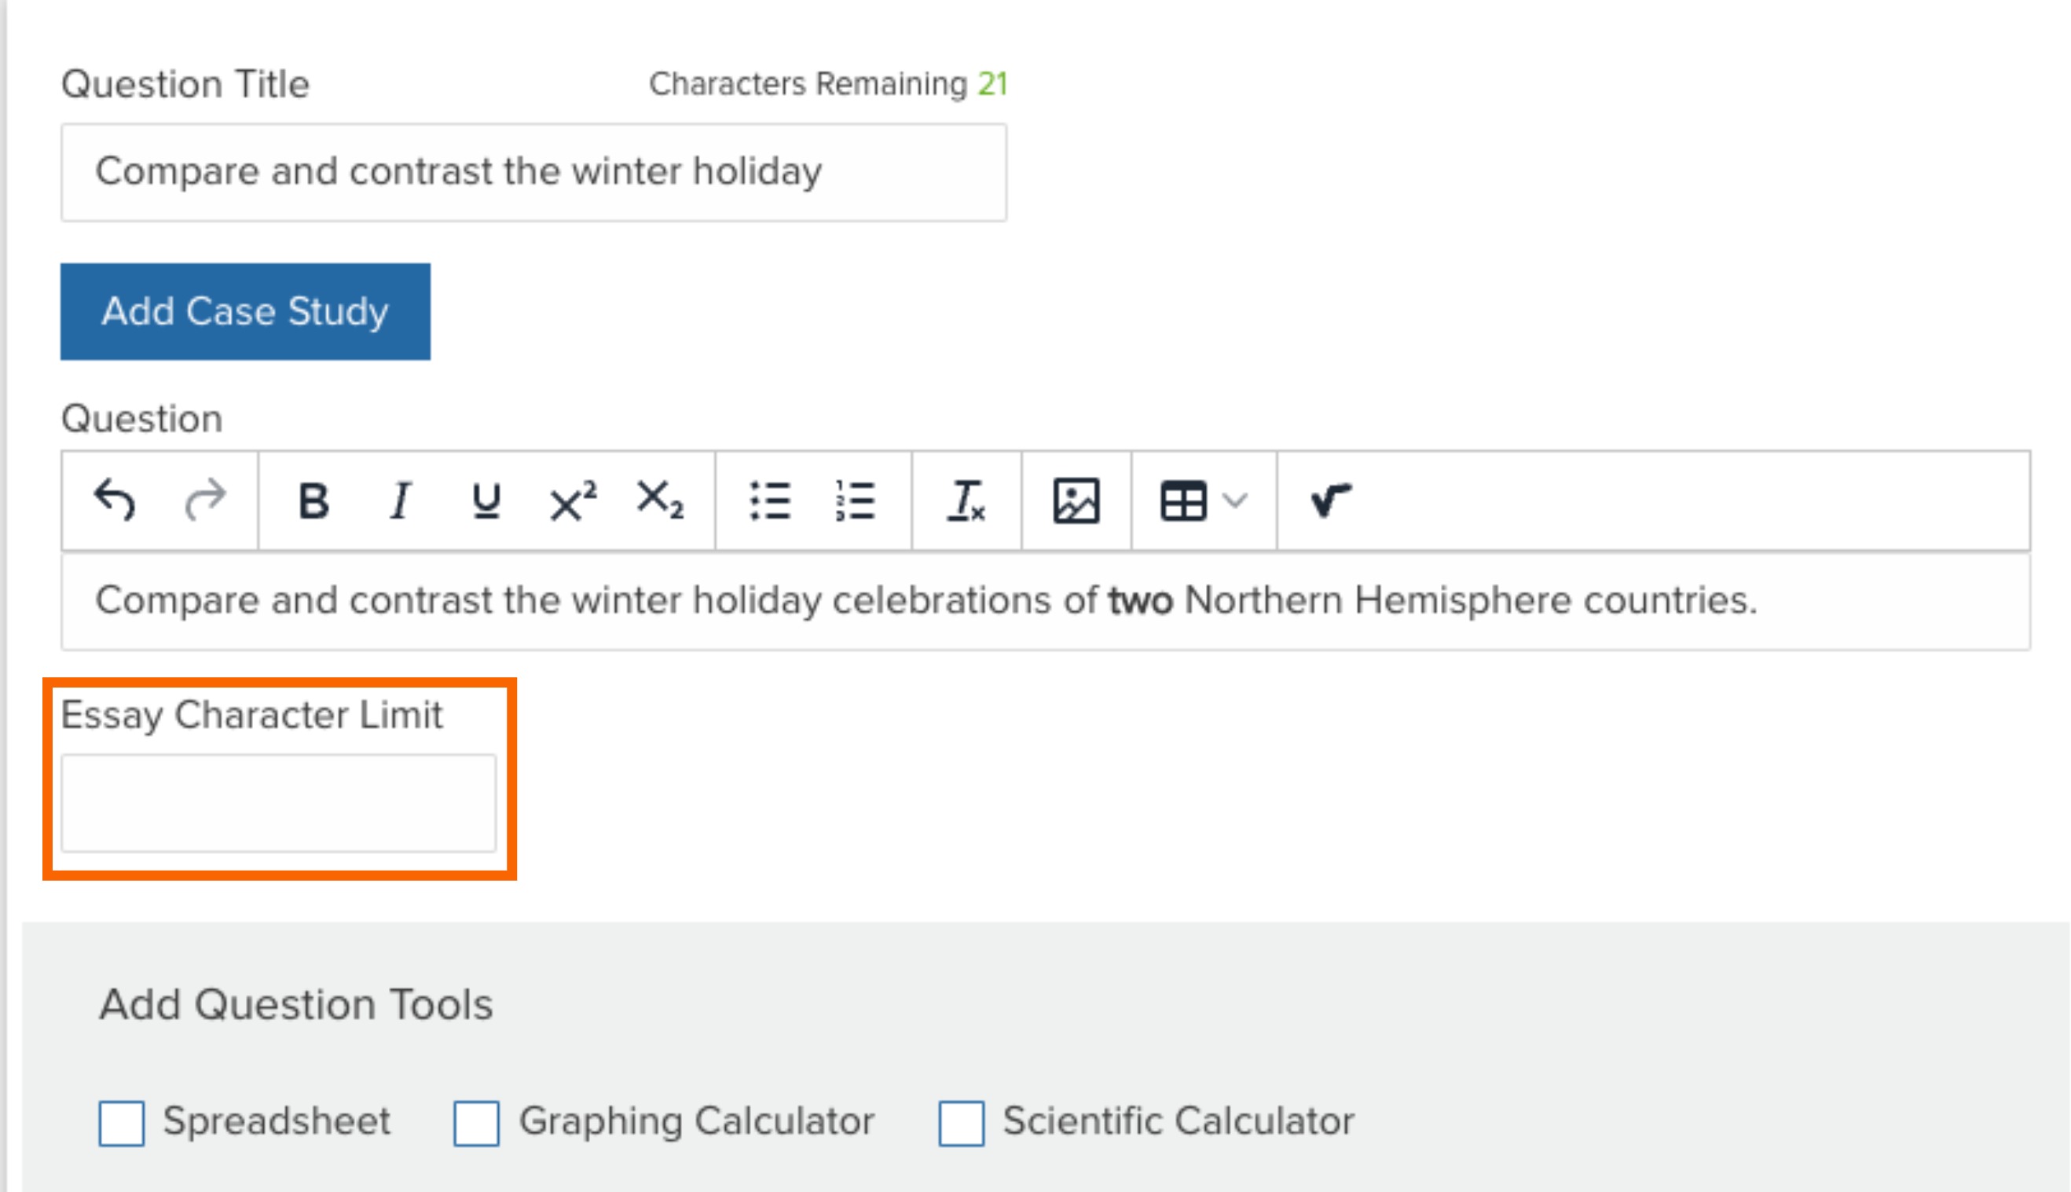Insert an image into the question
The image size is (2071, 1192).
pyautogui.click(x=1076, y=501)
